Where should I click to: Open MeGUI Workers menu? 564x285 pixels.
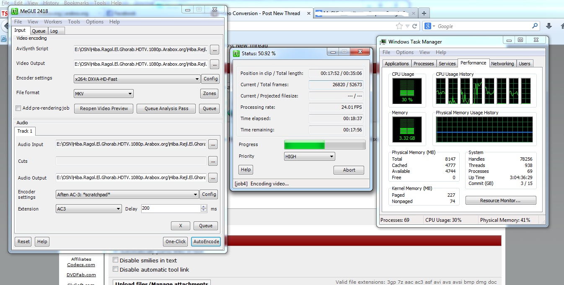53,22
